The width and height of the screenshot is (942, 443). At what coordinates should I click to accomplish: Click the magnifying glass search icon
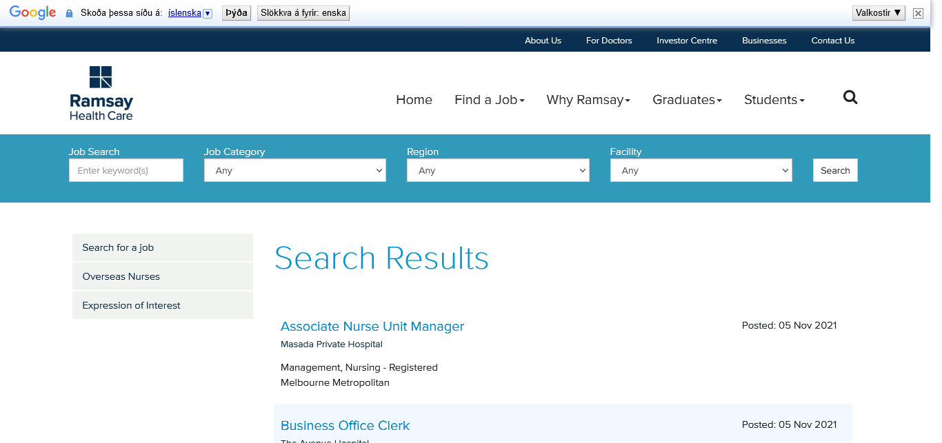point(850,98)
